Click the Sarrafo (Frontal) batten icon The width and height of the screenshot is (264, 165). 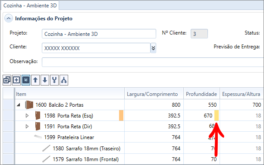tap(46, 159)
